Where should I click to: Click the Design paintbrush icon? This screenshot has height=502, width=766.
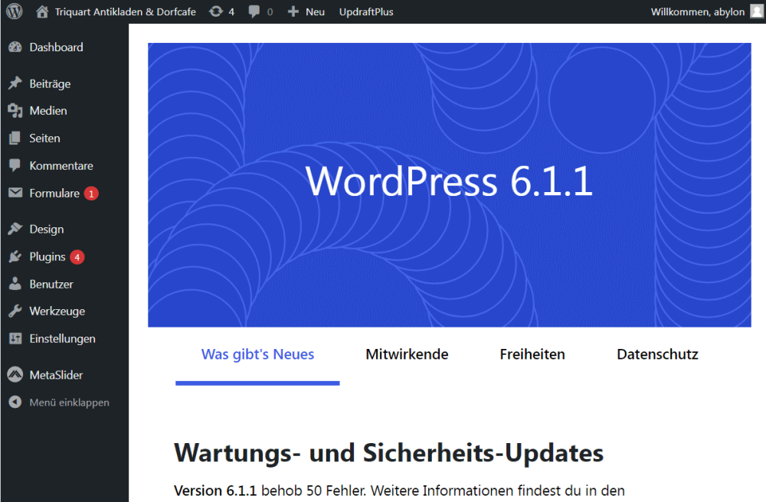(x=15, y=229)
